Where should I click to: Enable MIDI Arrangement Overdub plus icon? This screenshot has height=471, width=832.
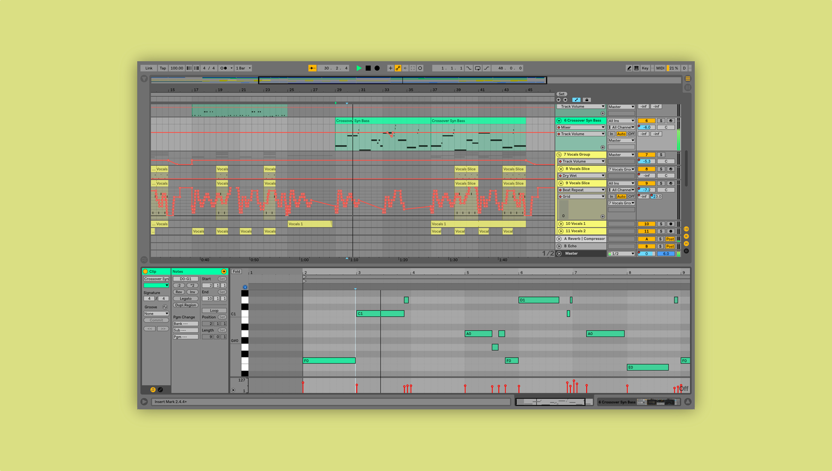390,68
